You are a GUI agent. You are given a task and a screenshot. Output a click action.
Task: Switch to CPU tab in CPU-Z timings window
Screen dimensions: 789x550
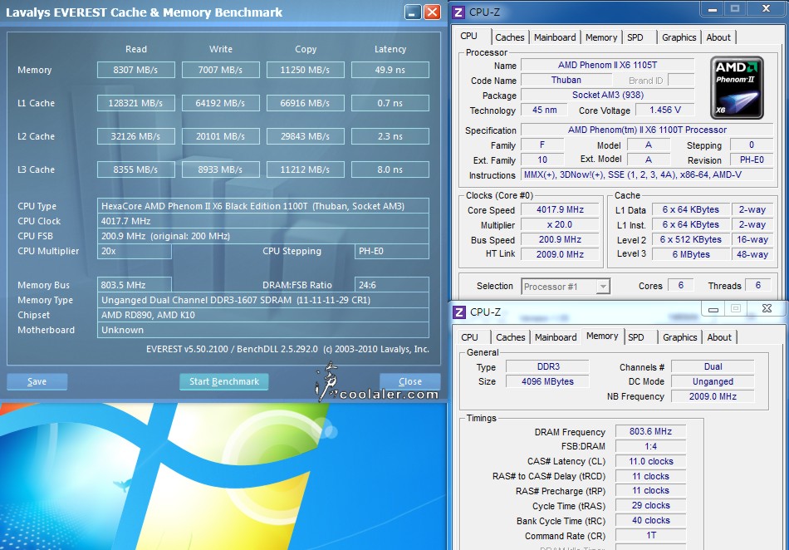pyautogui.click(x=469, y=337)
